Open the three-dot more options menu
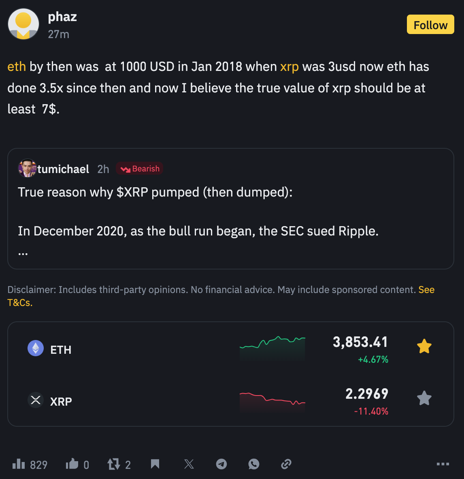This screenshot has width=464, height=479. pos(443,464)
